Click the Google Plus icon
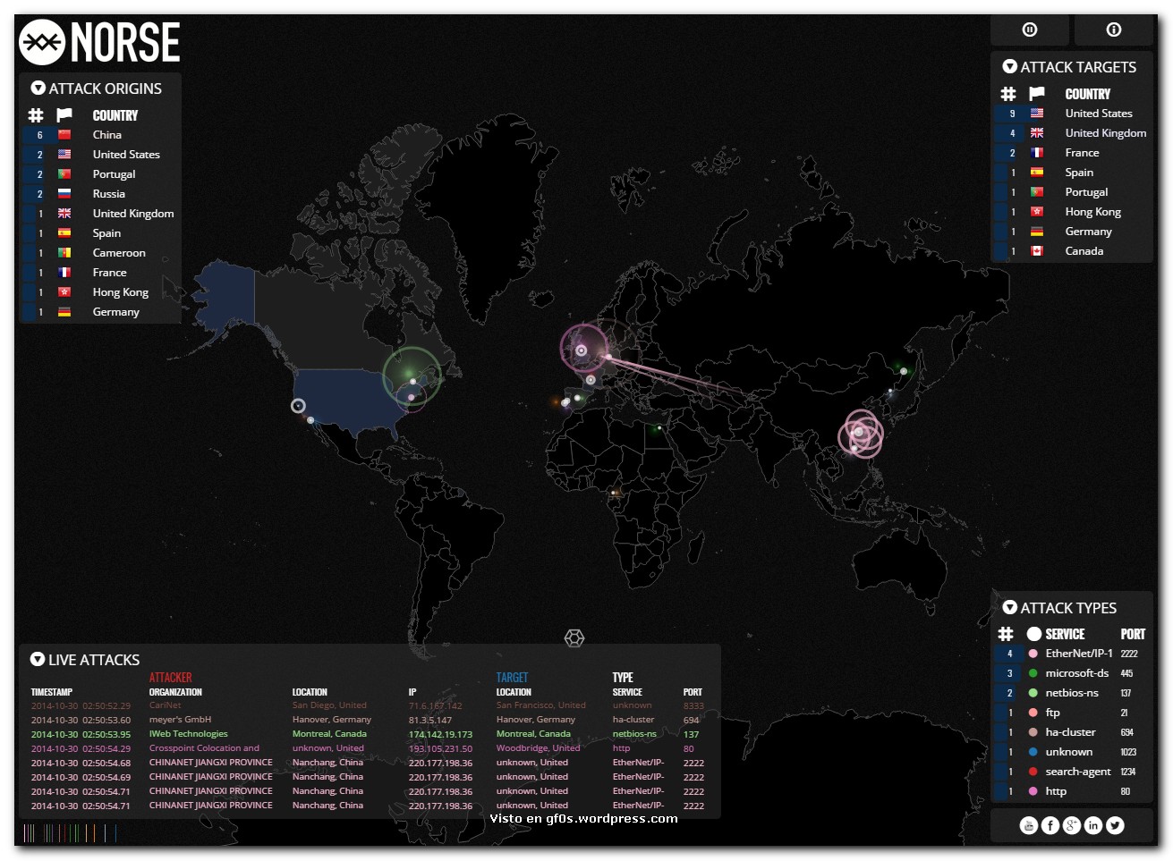This screenshot has width=1173, height=861. pyautogui.click(x=1072, y=825)
